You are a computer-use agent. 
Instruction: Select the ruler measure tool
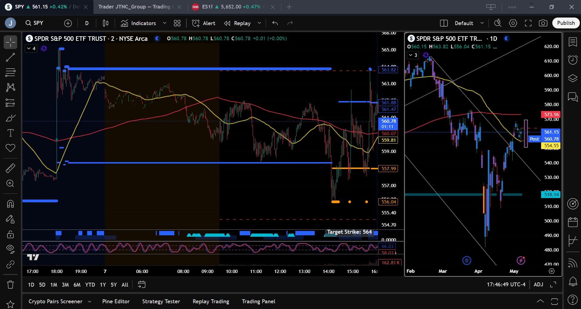pyautogui.click(x=10, y=168)
